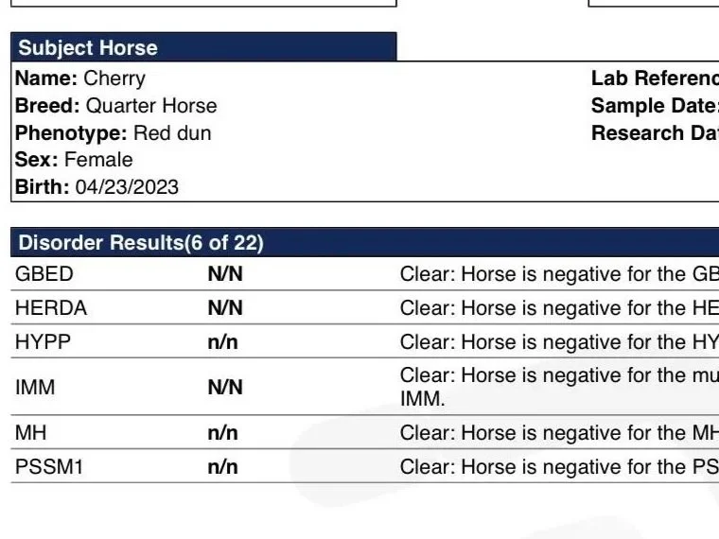Click the n/n result for MH

[223, 434]
